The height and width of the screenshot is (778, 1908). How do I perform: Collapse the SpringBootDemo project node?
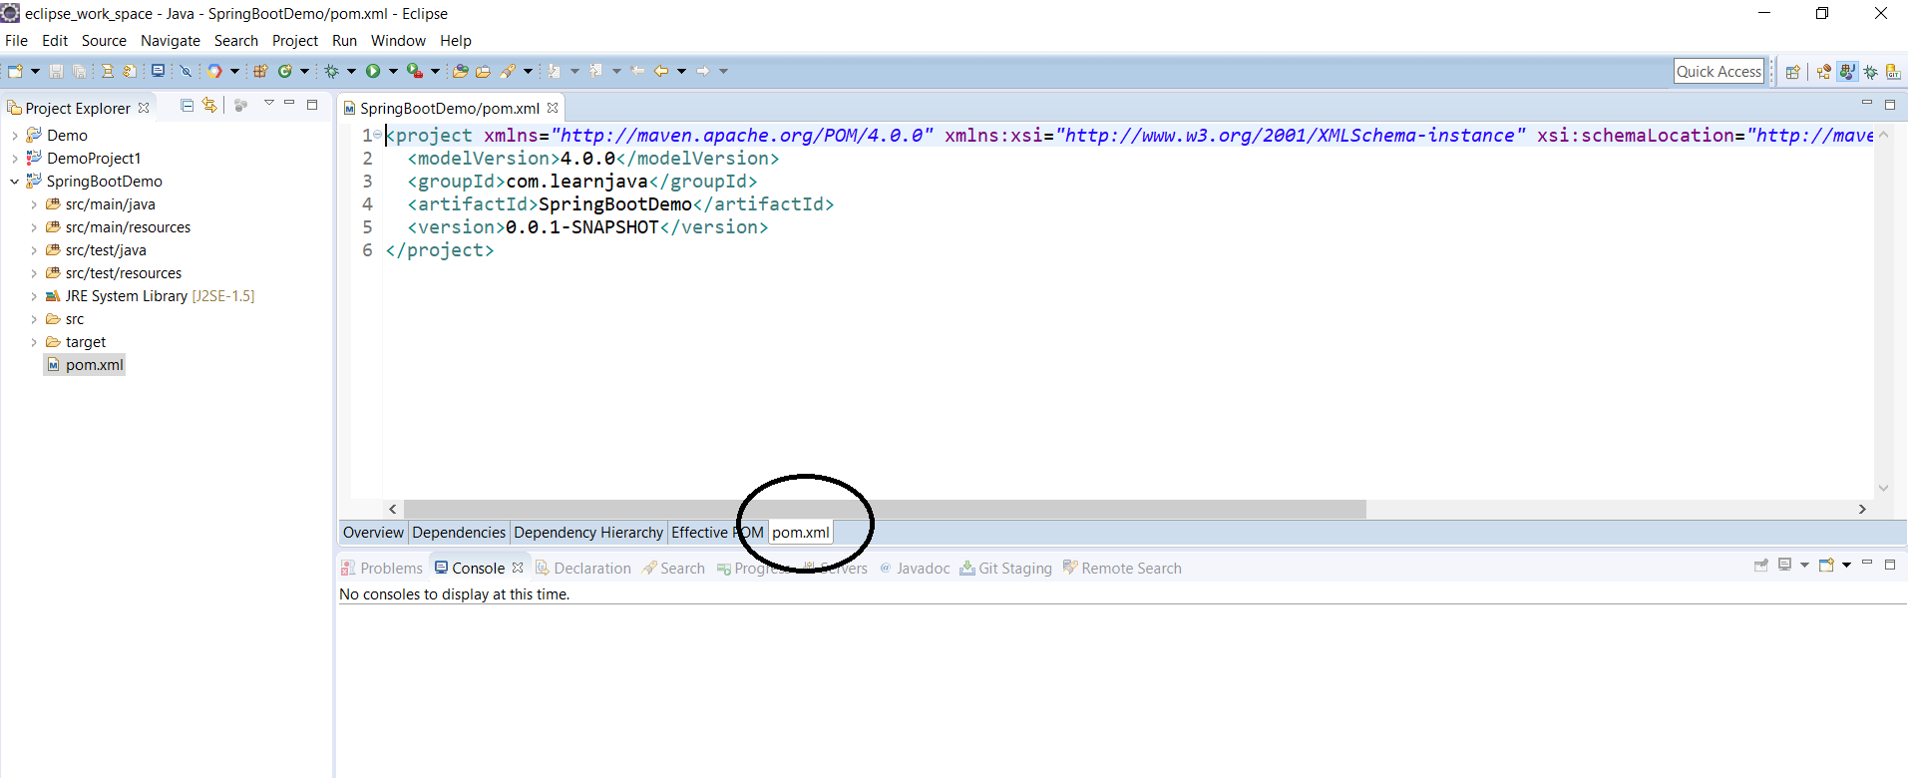click(14, 182)
